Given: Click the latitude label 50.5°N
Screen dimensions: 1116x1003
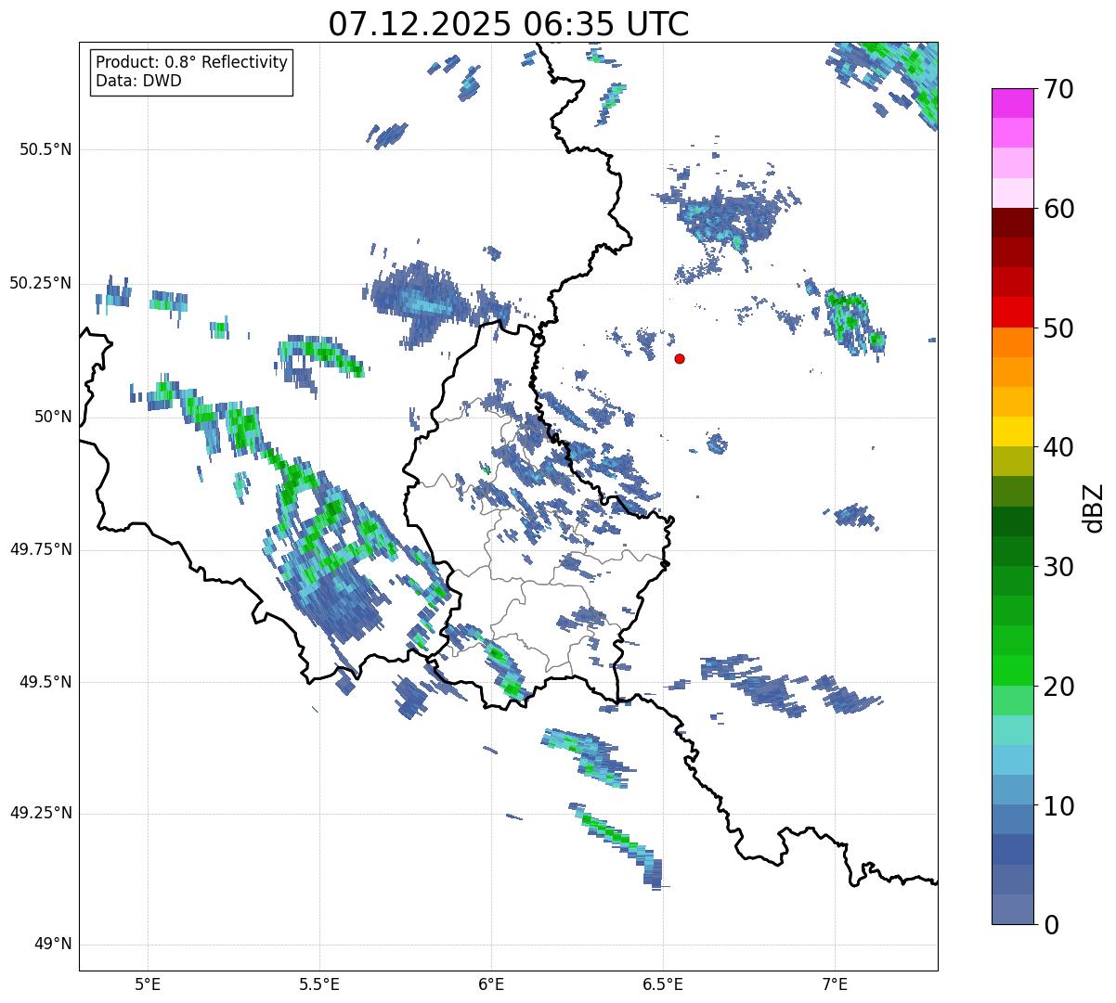Looking at the screenshot, I should 46,149.
